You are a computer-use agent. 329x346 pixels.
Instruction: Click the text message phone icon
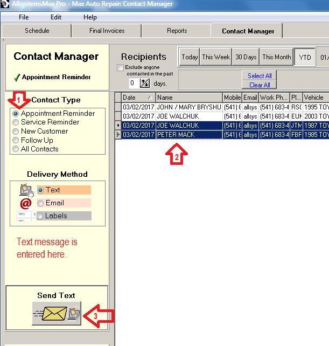pos(26,190)
